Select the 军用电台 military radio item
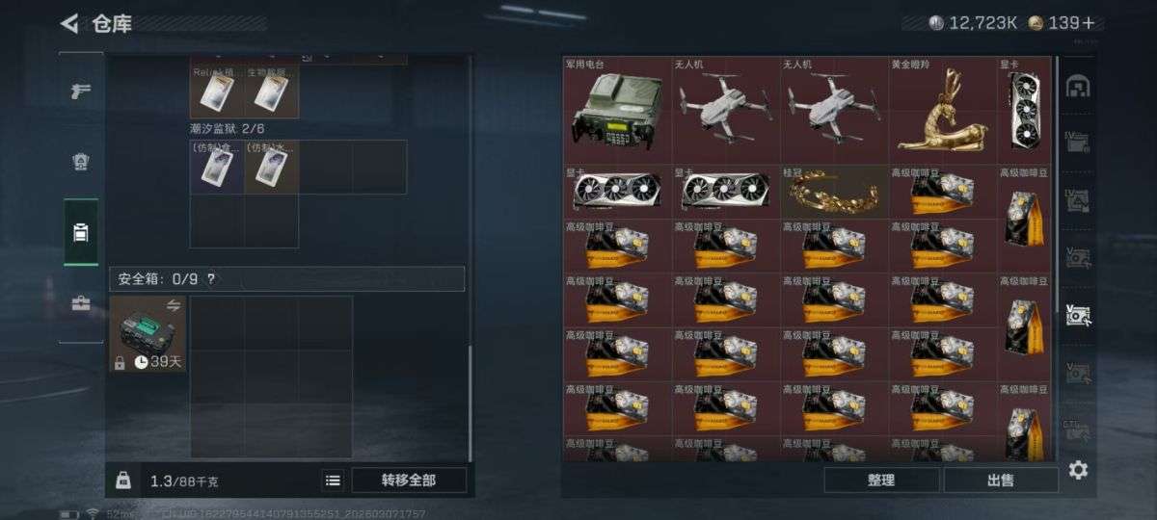1157x520 pixels. [x=617, y=109]
